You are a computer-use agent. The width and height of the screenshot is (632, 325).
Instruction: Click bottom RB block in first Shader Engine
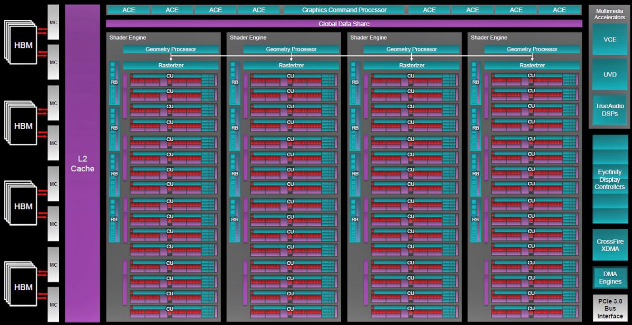click(x=114, y=220)
